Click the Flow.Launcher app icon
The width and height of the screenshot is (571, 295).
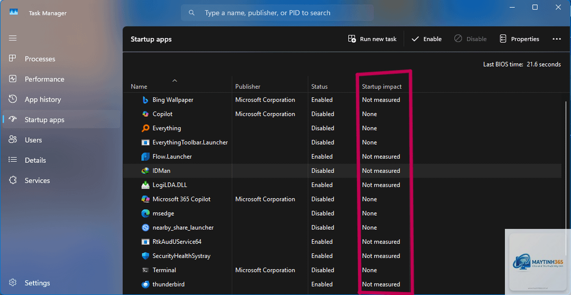click(x=145, y=156)
